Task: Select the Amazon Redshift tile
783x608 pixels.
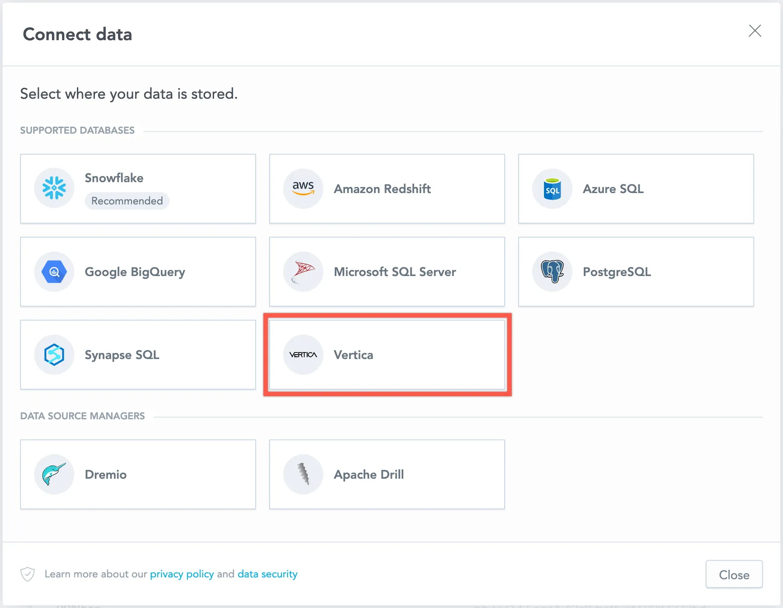Action: (387, 188)
